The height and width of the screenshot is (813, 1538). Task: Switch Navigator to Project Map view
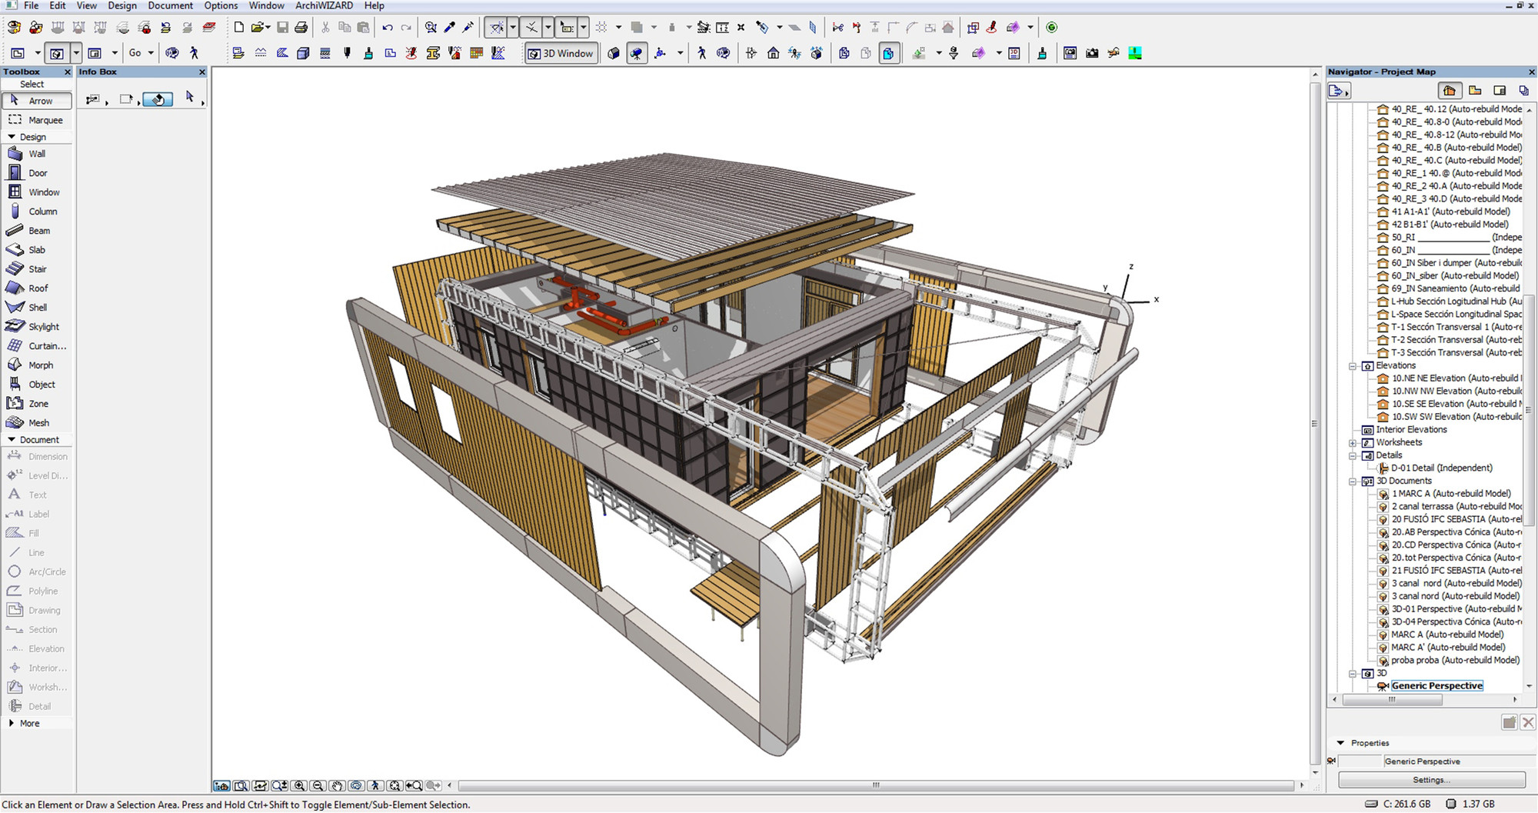pyautogui.click(x=1450, y=91)
